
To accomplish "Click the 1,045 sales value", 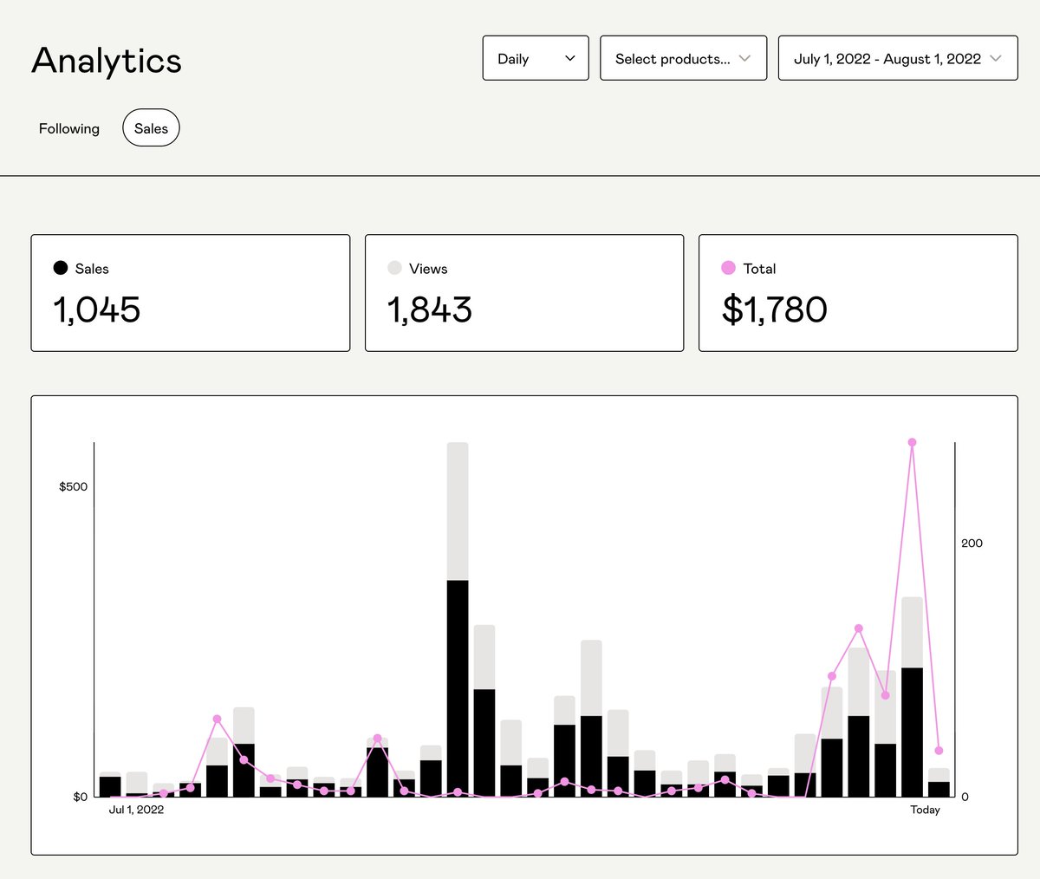I will [x=97, y=309].
